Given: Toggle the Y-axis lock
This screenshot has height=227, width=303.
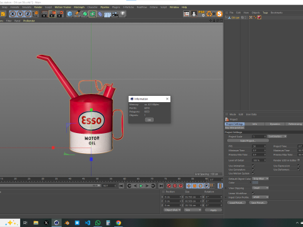Looking at the screenshot, I should (x=20, y=14).
